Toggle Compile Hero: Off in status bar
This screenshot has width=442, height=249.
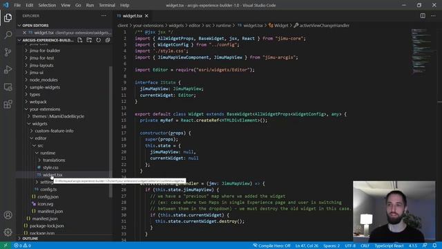coord(271,246)
